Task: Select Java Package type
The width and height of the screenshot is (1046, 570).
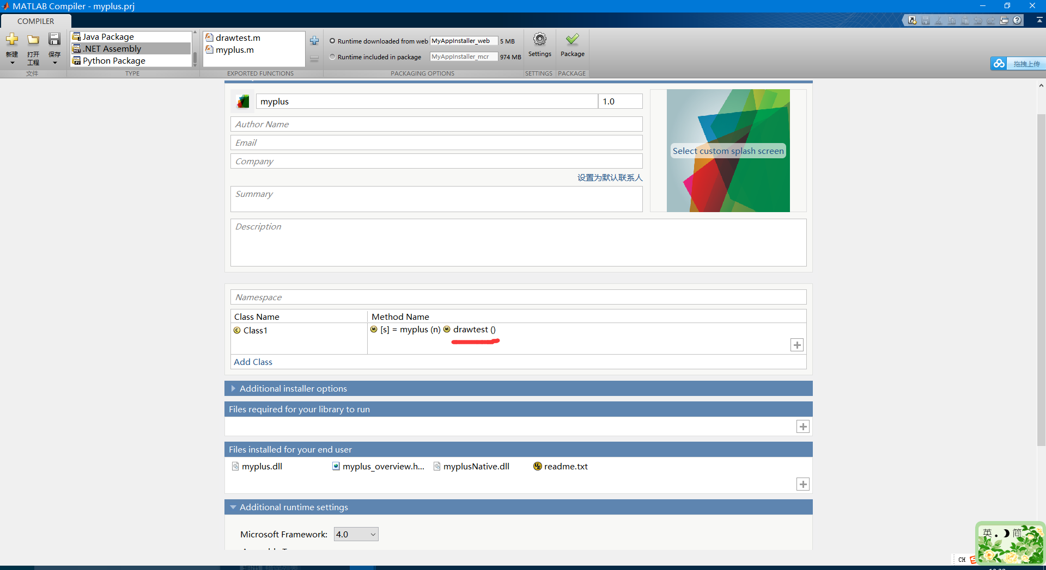Action: click(131, 36)
